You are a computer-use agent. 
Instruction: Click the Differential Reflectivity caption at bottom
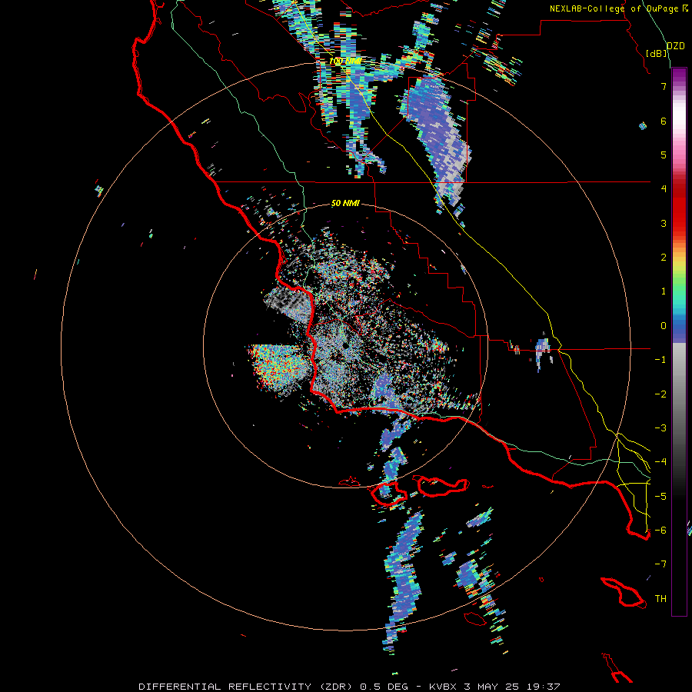[349, 687]
